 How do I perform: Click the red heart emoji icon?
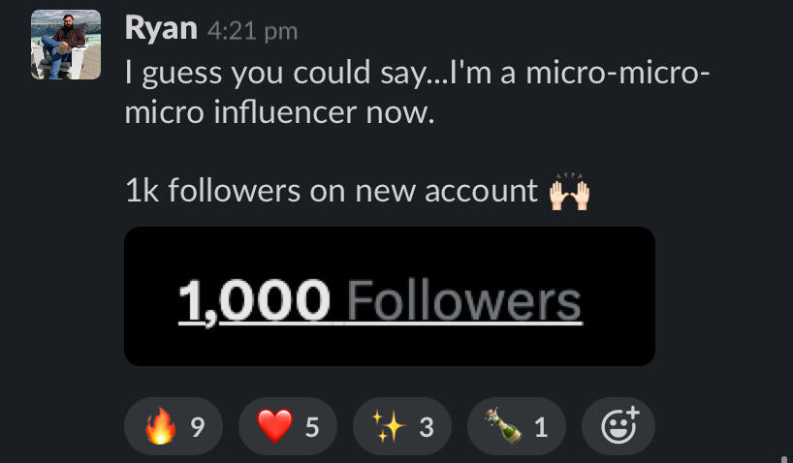coord(274,426)
